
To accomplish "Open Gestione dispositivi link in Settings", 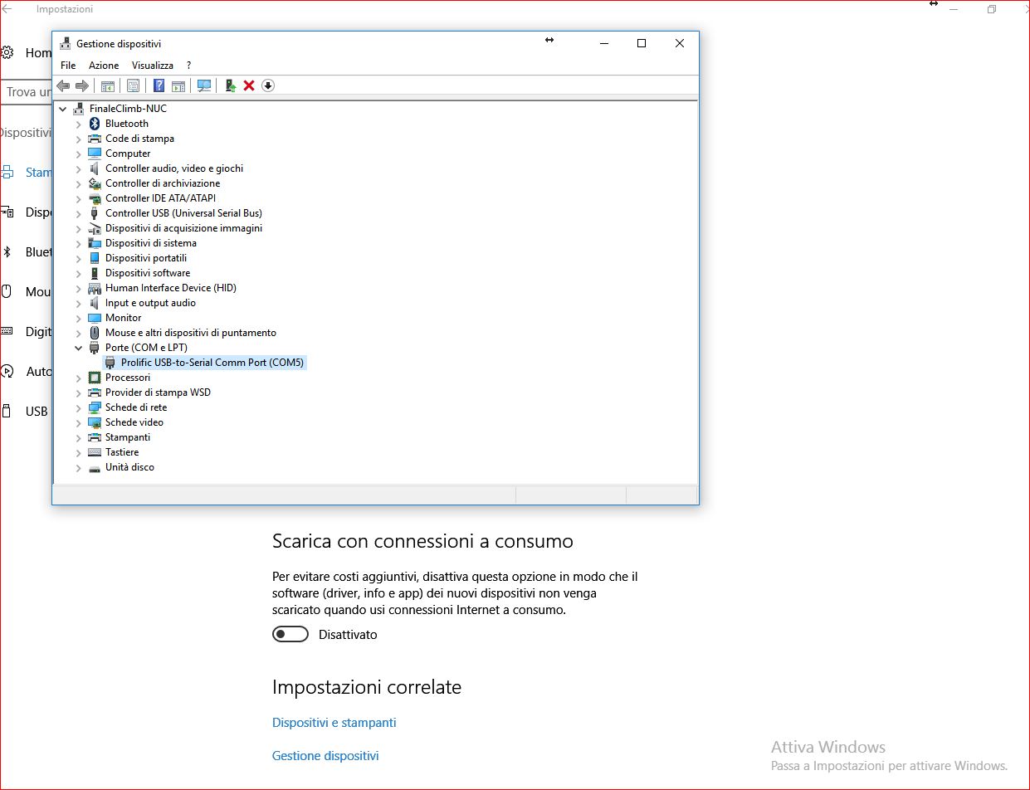I will coord(325,756).
